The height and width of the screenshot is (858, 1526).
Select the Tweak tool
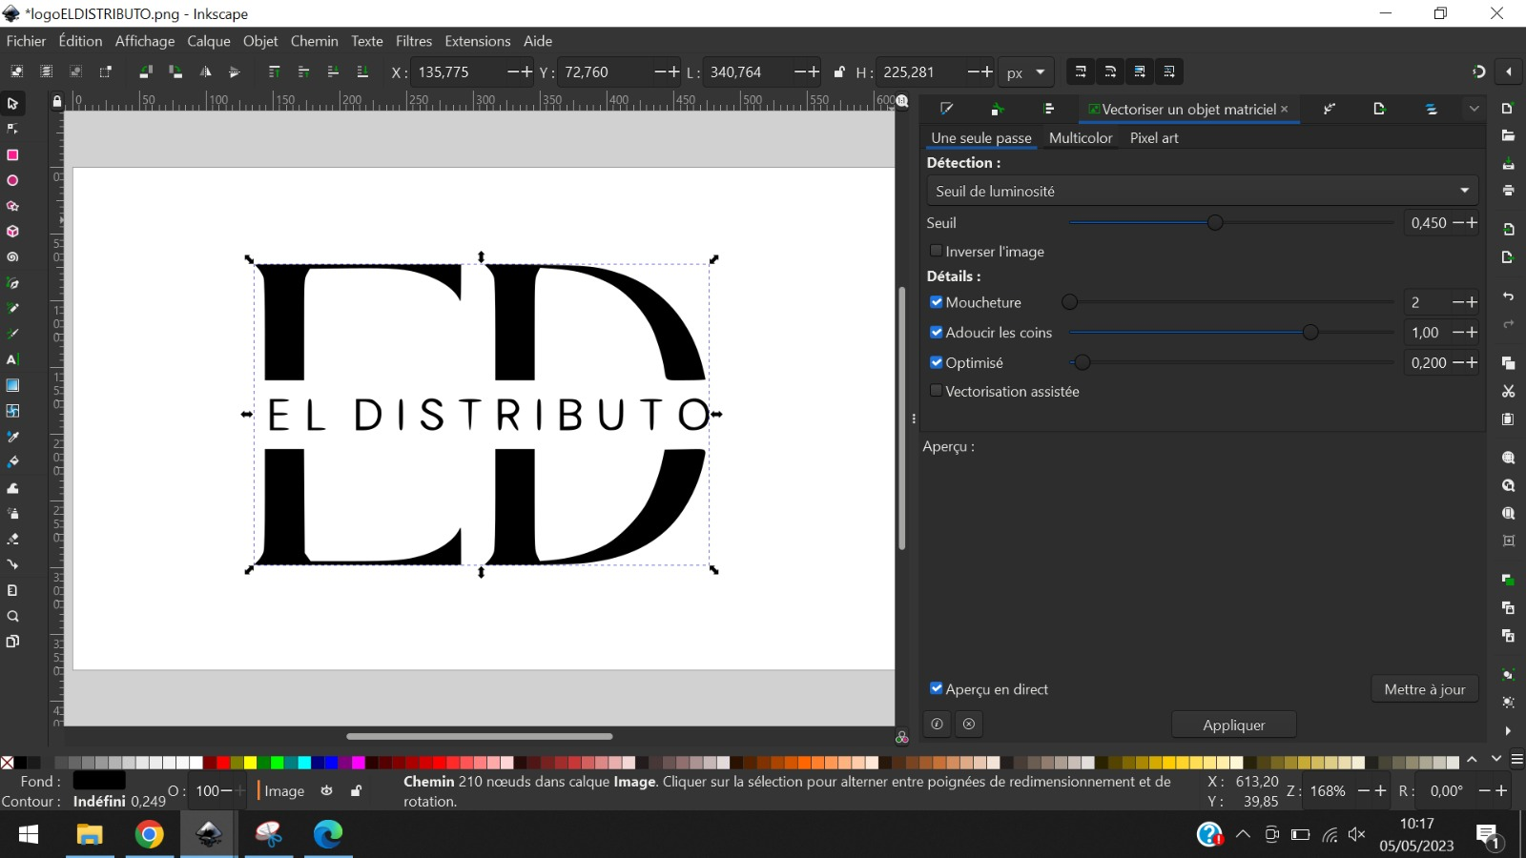point(12,488)
